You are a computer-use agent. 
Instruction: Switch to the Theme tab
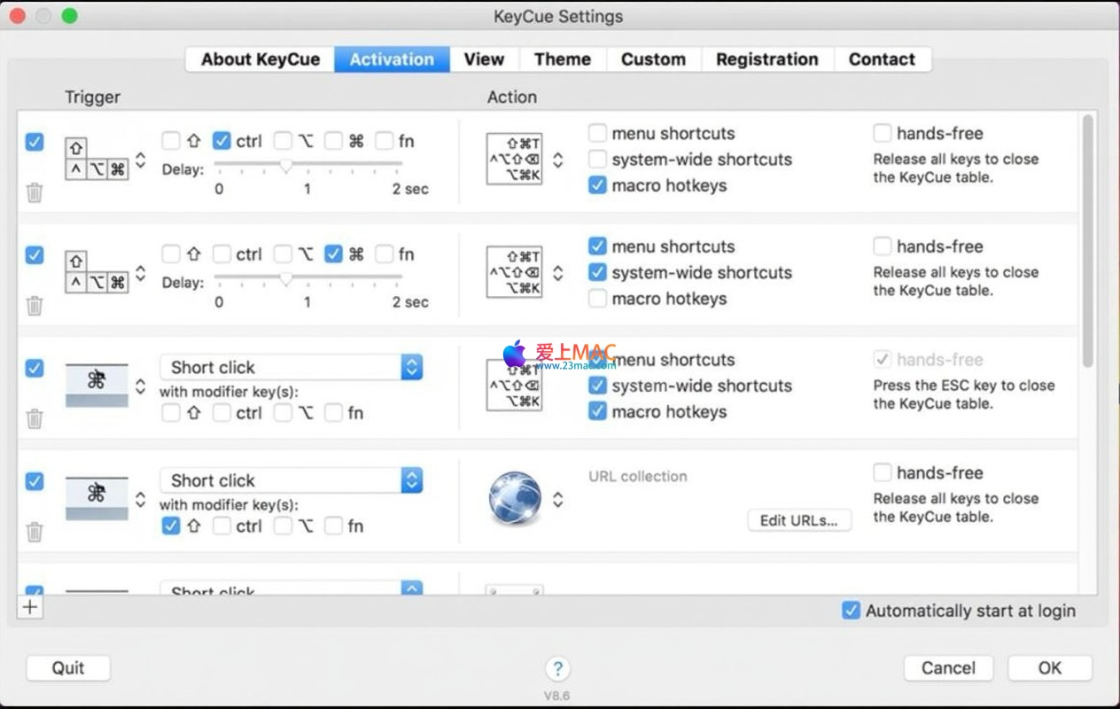562,59
